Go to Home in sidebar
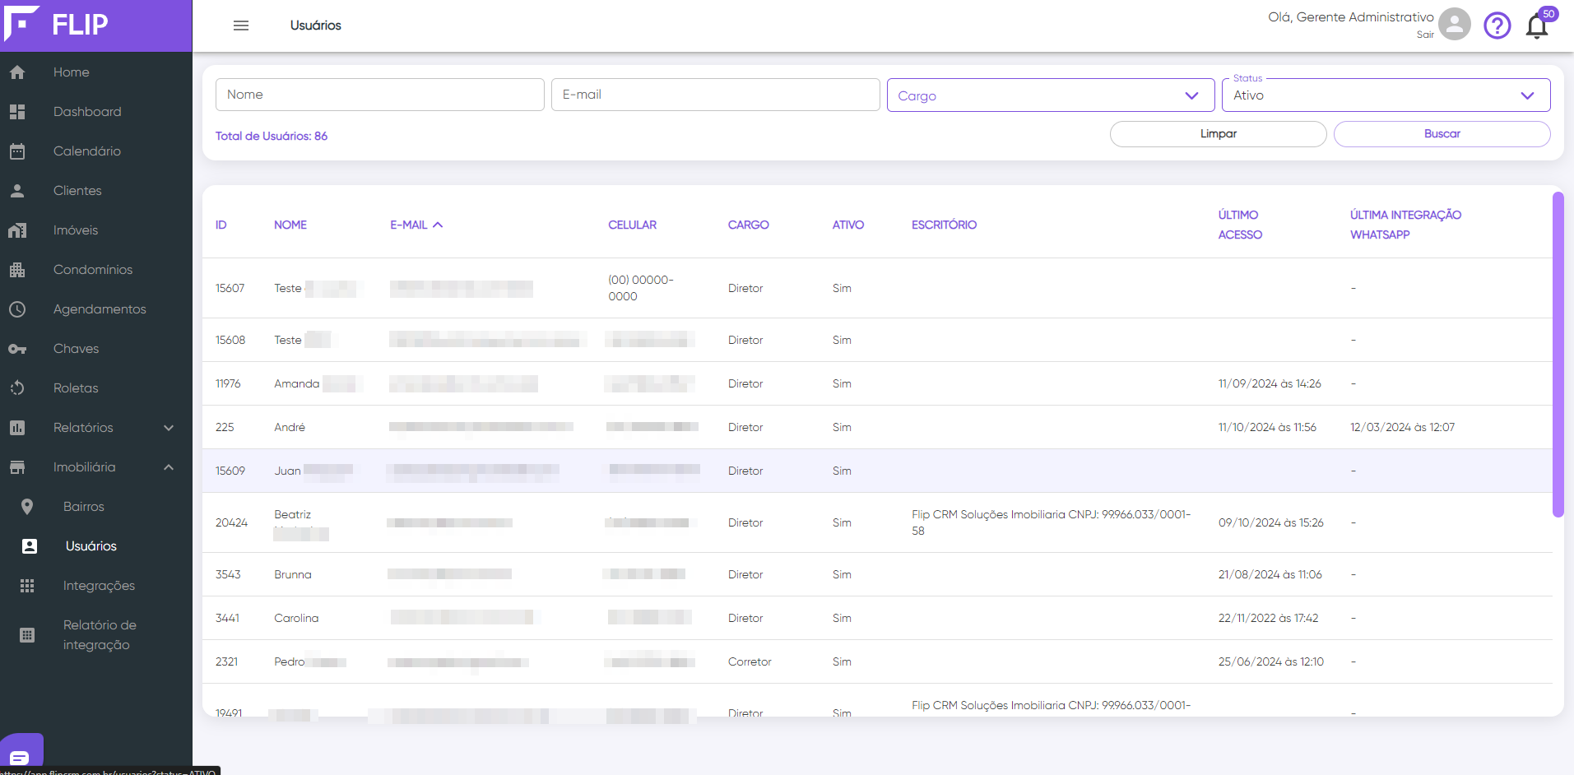The height and width of the screenshot is (775, 1574). [x=72, y=72]
